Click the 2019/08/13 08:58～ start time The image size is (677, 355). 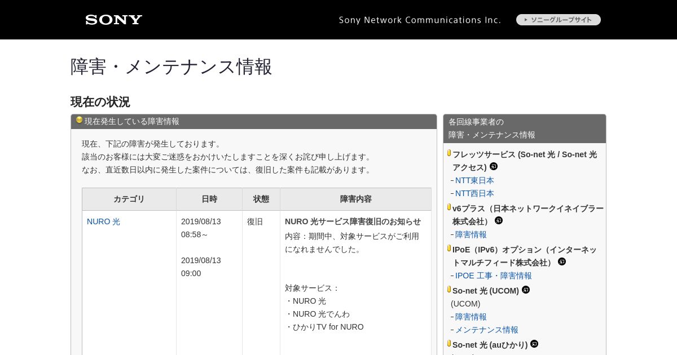[x=201, y=228]
